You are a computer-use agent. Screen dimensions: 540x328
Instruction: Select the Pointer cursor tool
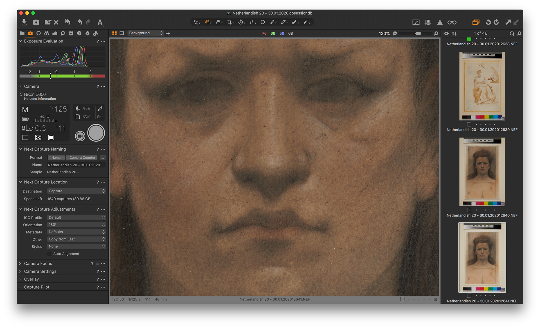196,22
